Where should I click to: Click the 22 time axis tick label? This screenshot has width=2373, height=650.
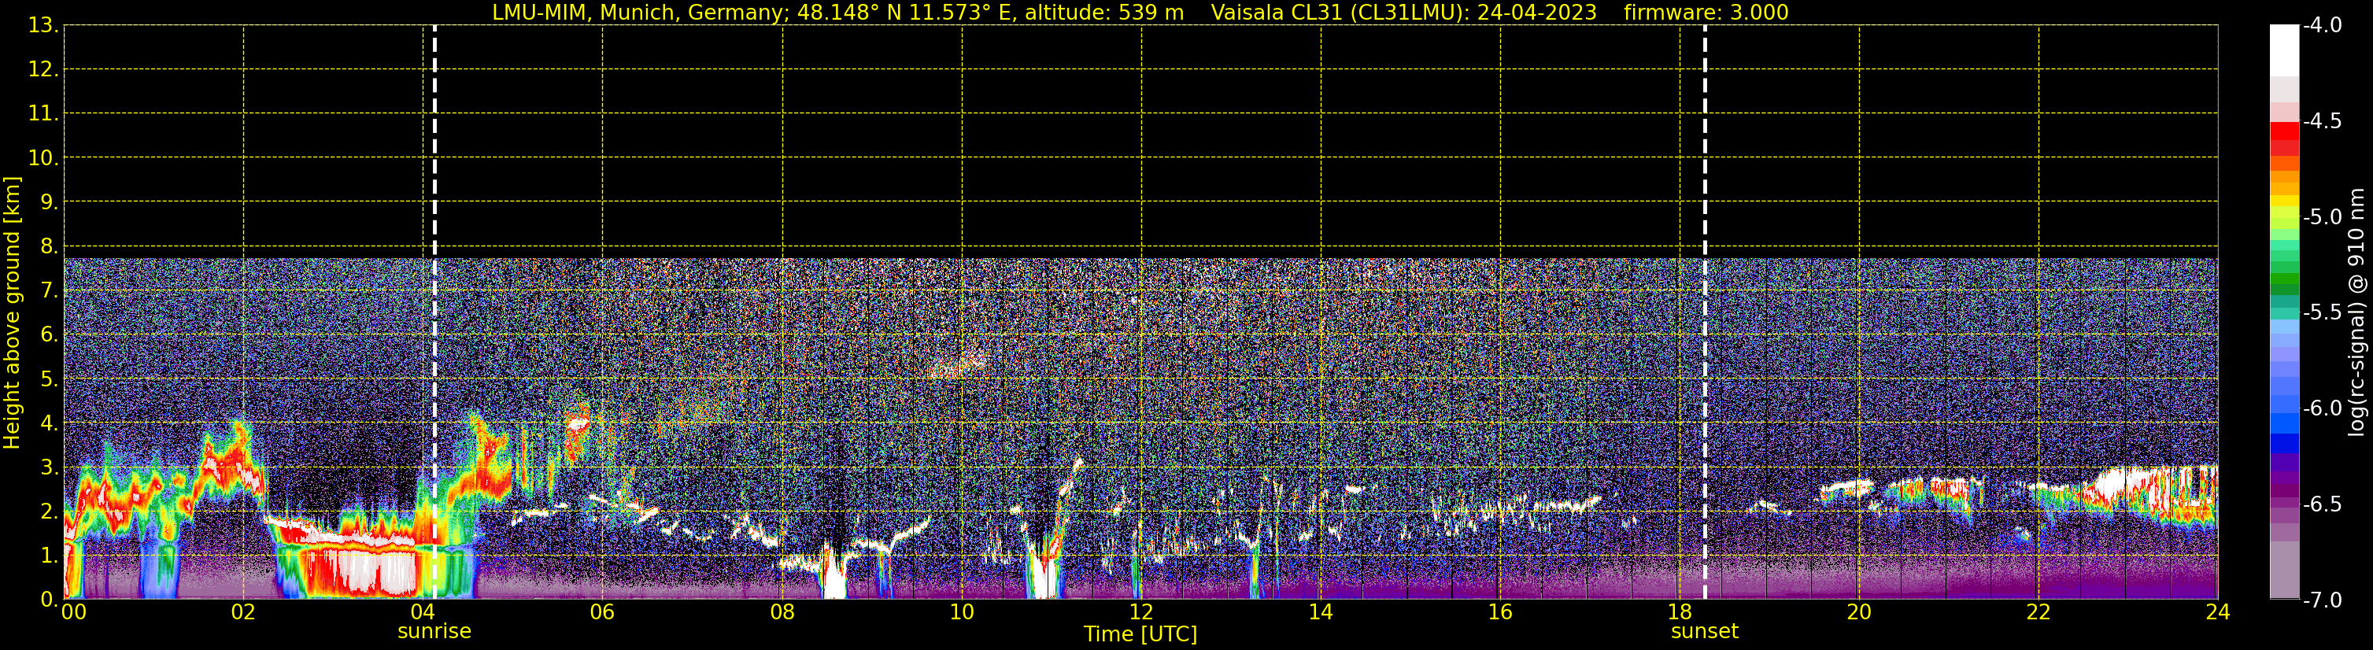pos(2038,611)
